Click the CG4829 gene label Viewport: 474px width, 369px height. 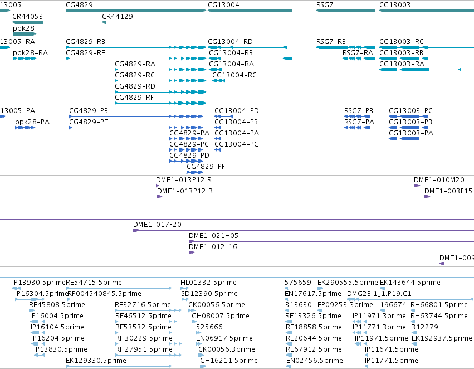pyautogui.click(x=79, y=5)
